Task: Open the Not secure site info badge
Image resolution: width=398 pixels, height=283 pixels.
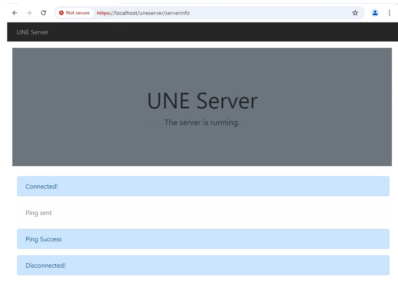Action: coord(75,13)
